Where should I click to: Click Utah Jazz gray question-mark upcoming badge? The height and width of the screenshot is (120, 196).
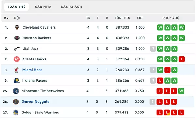click(153, 49)
